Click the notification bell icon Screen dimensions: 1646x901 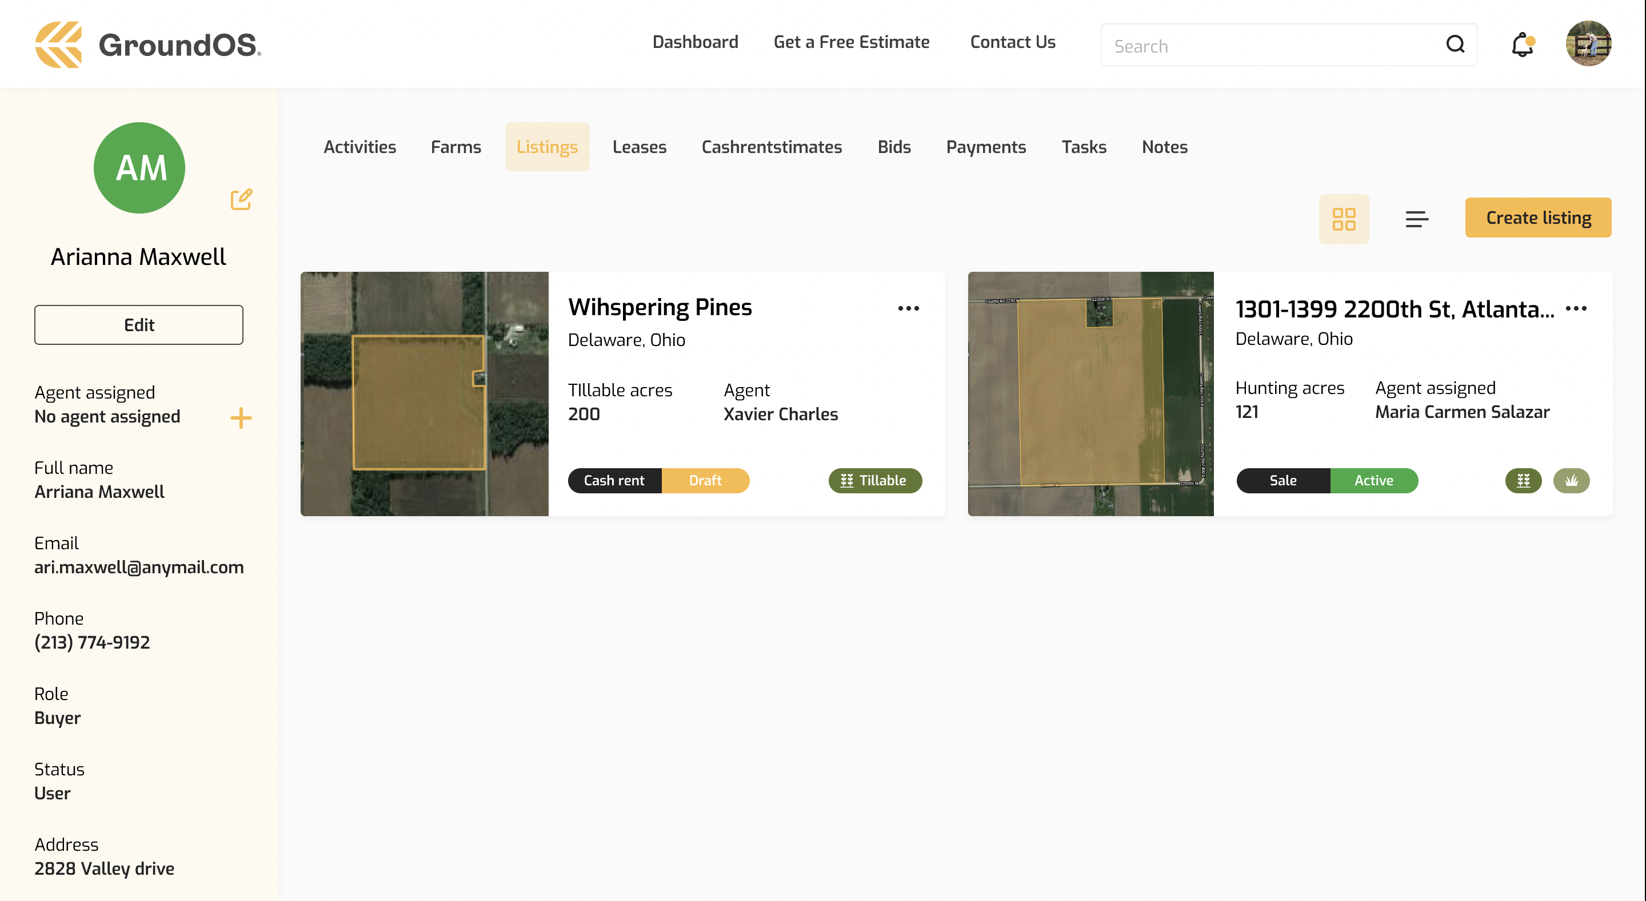point(1522,45)
